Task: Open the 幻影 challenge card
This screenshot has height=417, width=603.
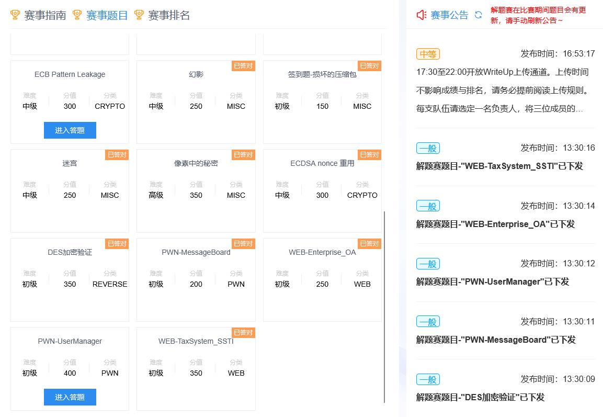Action: (x=196, y=102)
